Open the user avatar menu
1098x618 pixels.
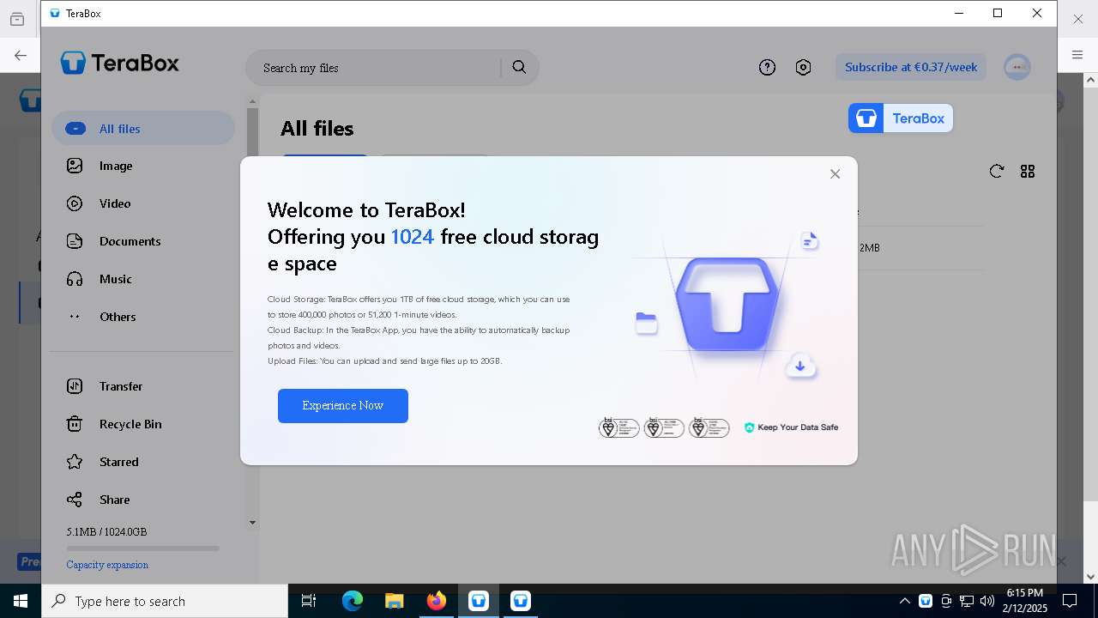click(1017, 67)
